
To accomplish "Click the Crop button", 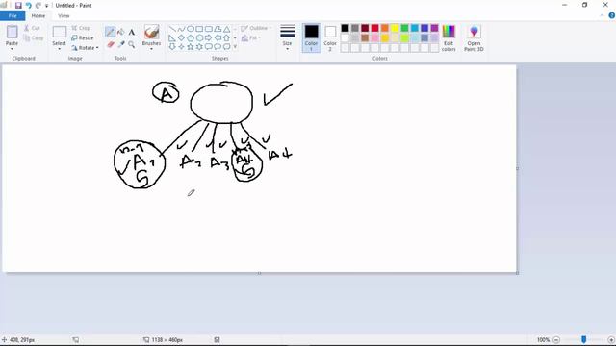I will [81, 28].
